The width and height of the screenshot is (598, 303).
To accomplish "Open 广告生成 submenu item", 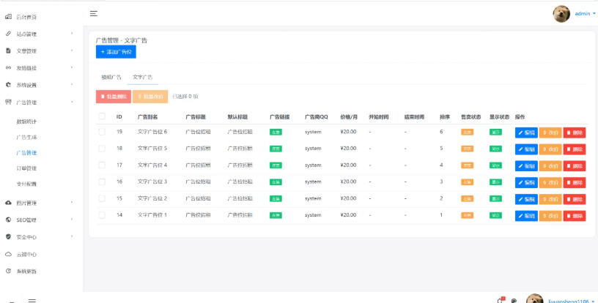I will click(x=26, y=138).
